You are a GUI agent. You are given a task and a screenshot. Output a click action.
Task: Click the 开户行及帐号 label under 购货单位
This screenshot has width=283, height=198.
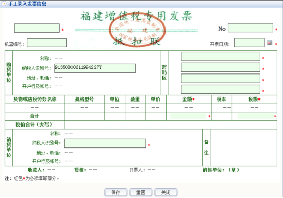point(36,86)
